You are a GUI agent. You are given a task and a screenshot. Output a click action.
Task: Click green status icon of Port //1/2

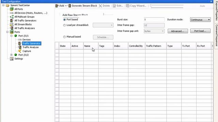[x=16, y=55]
